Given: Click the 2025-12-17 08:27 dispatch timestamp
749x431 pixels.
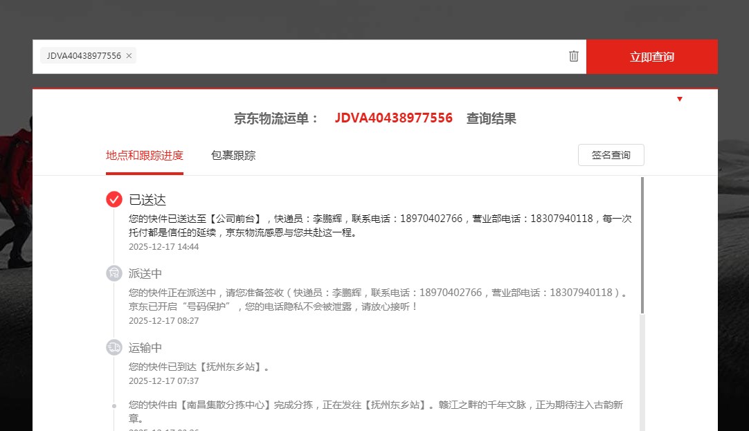Looking at the screenshot, I should click(163, 321).
